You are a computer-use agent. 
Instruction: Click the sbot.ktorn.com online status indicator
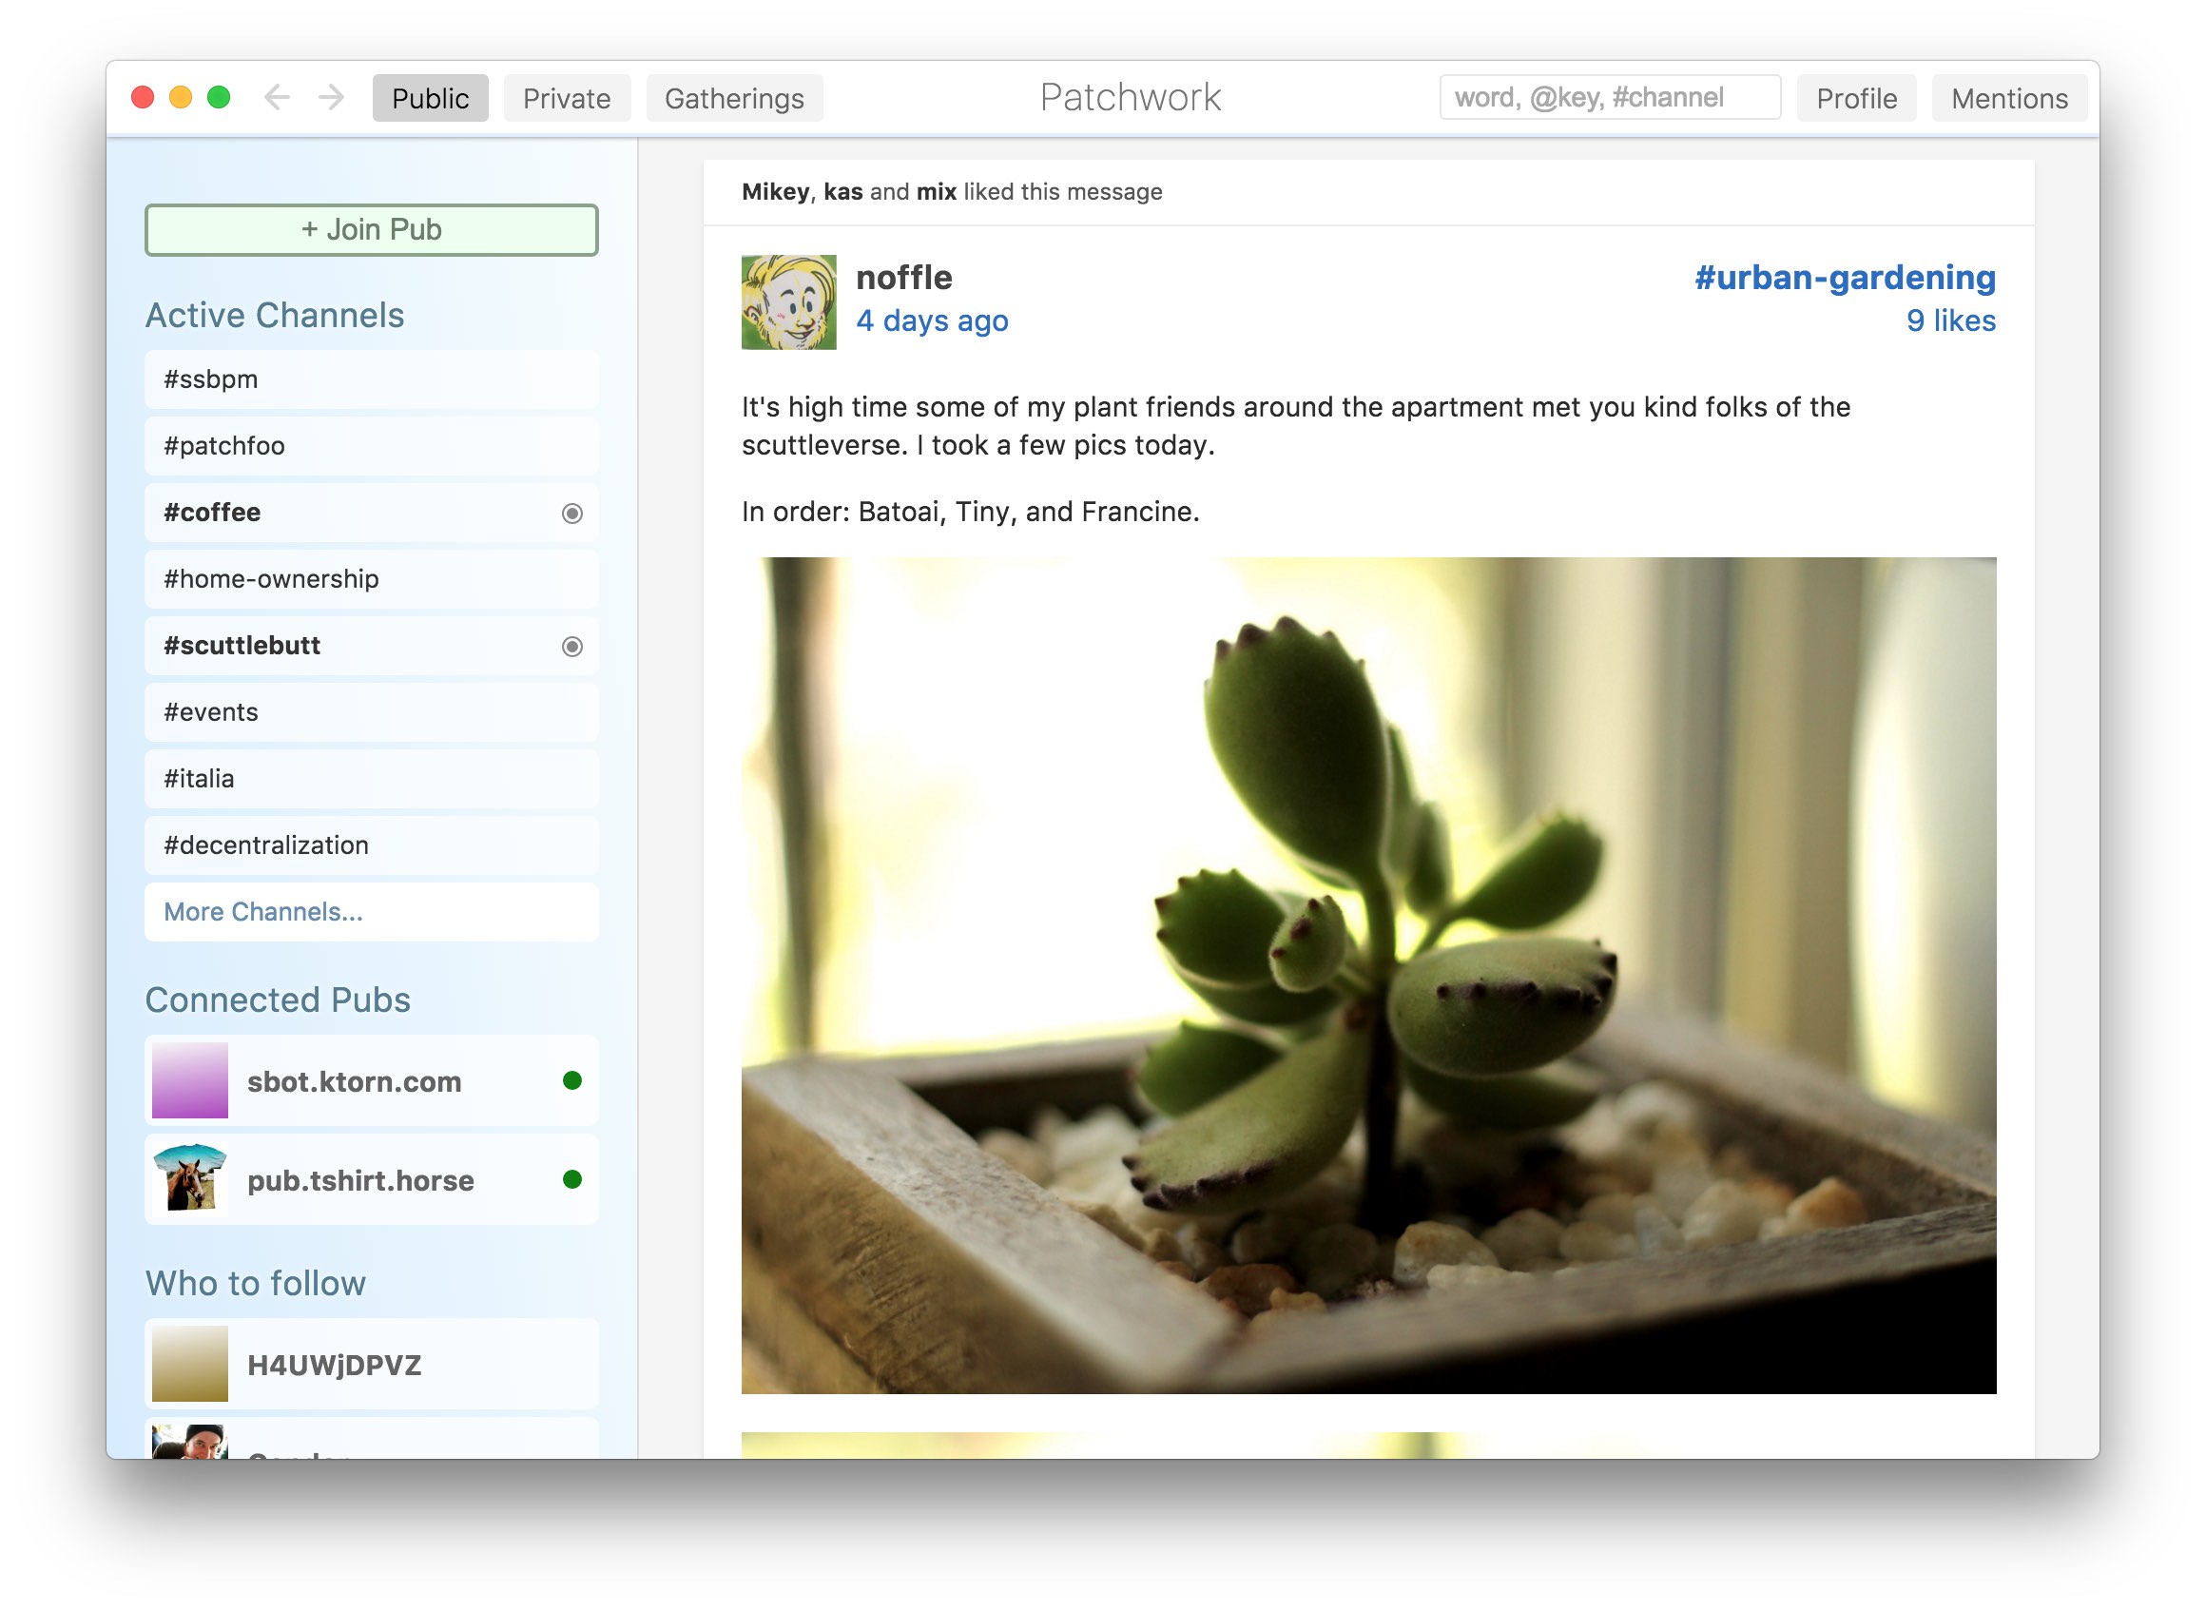click(x=577, y=1081)
